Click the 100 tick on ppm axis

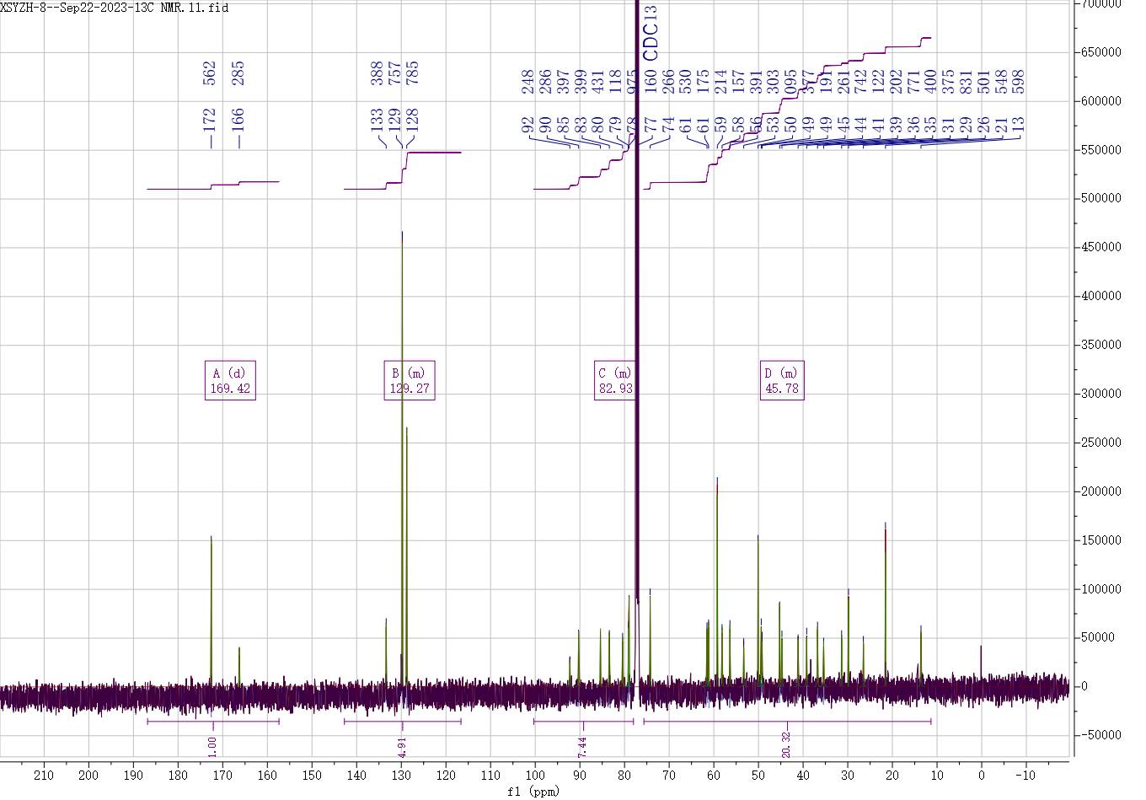coord(534,775)
